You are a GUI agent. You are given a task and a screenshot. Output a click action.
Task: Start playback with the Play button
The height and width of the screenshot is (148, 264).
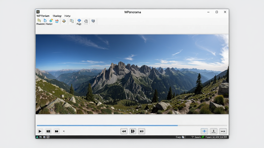pyautogui.click(x=40, y=131)
